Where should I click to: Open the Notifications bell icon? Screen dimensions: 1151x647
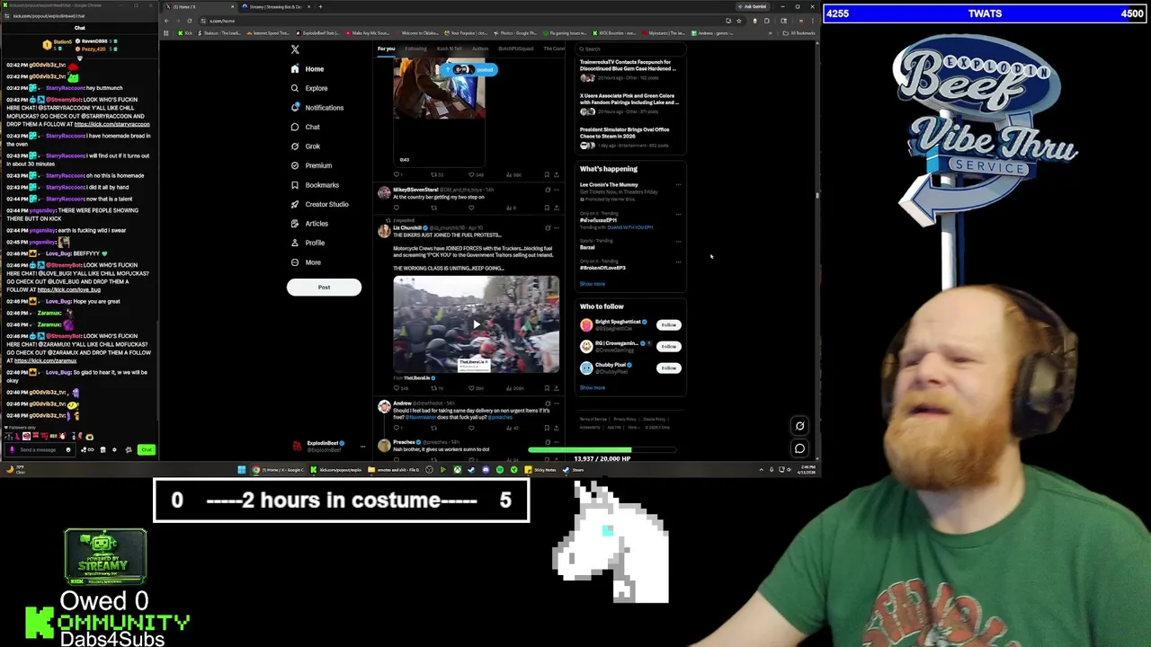coord(295,108)
